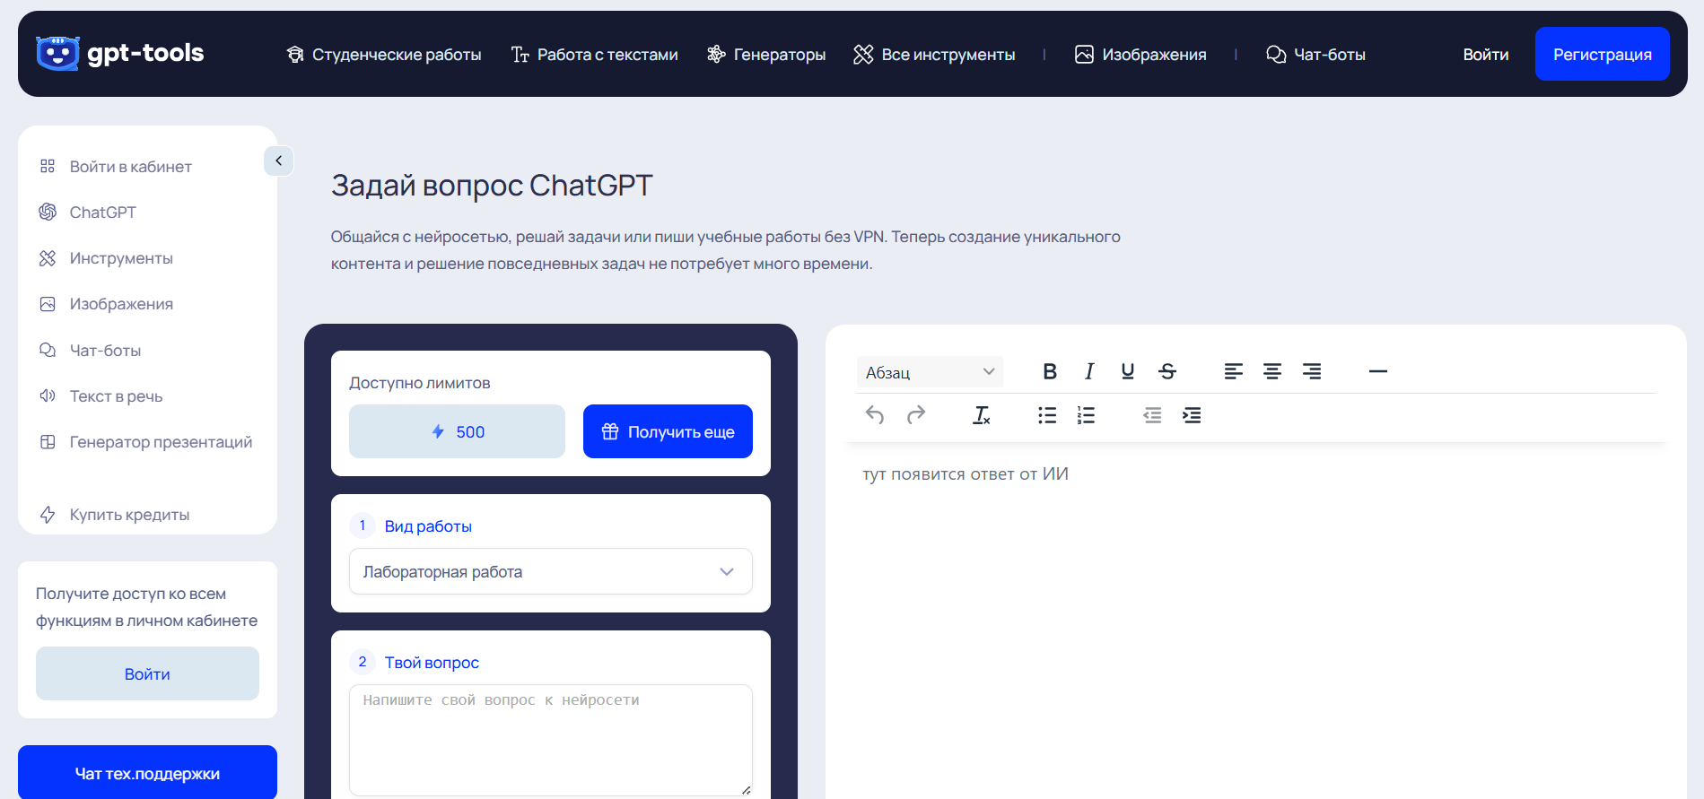Collapse the left sidebar with chevron
This screenshot has height=799, width=1704.
click(x=279, y=161)
